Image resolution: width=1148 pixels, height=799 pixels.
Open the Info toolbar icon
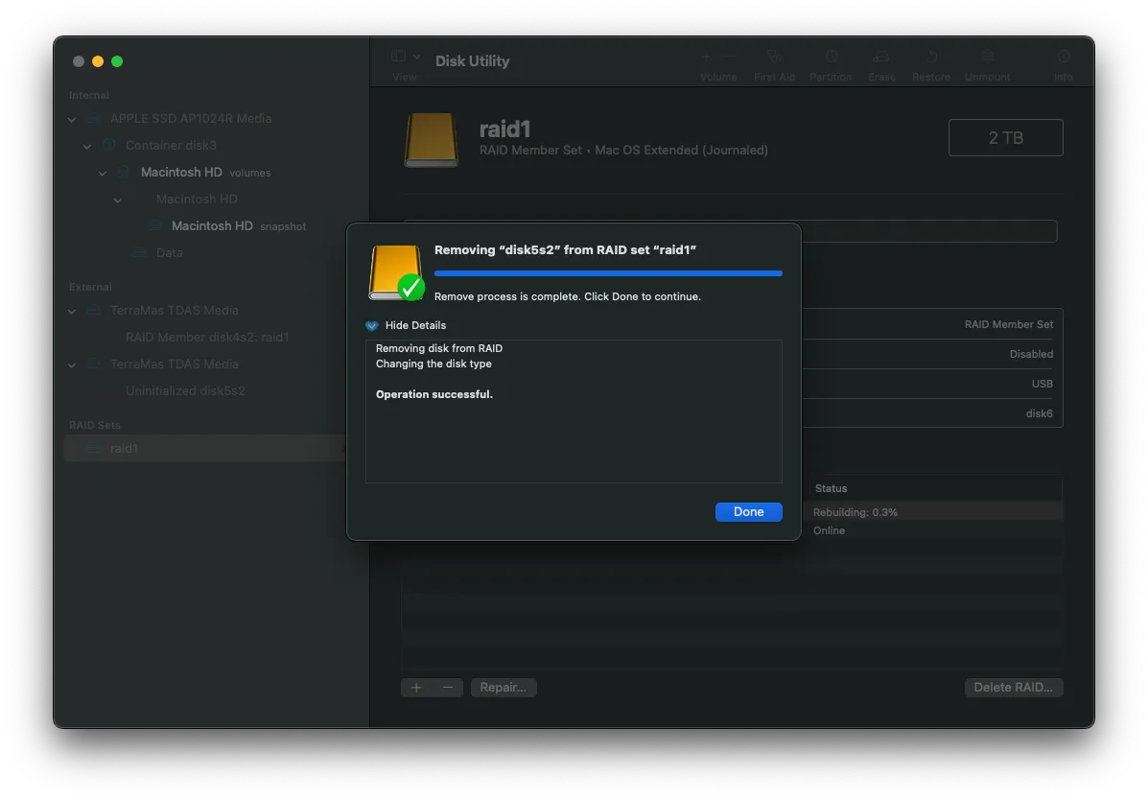pos(1064,58)
